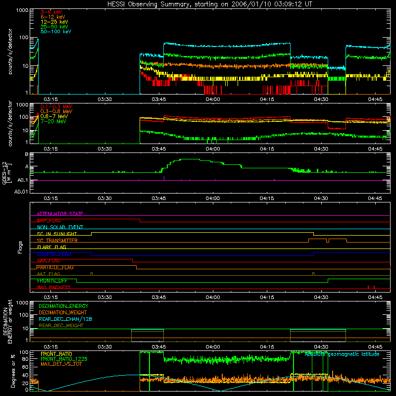Image resolution: width=396 pixels, height=396 pixels.
Task: Select the FLARE_FLAG label
Action: (51, 247)
